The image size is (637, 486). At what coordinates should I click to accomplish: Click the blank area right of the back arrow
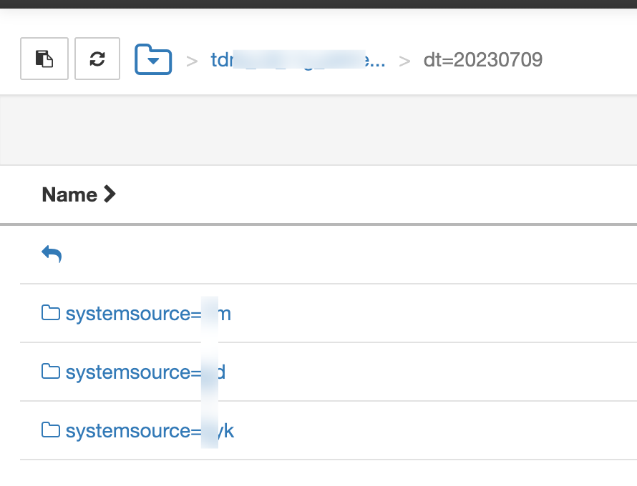click(x=344, y=254)
